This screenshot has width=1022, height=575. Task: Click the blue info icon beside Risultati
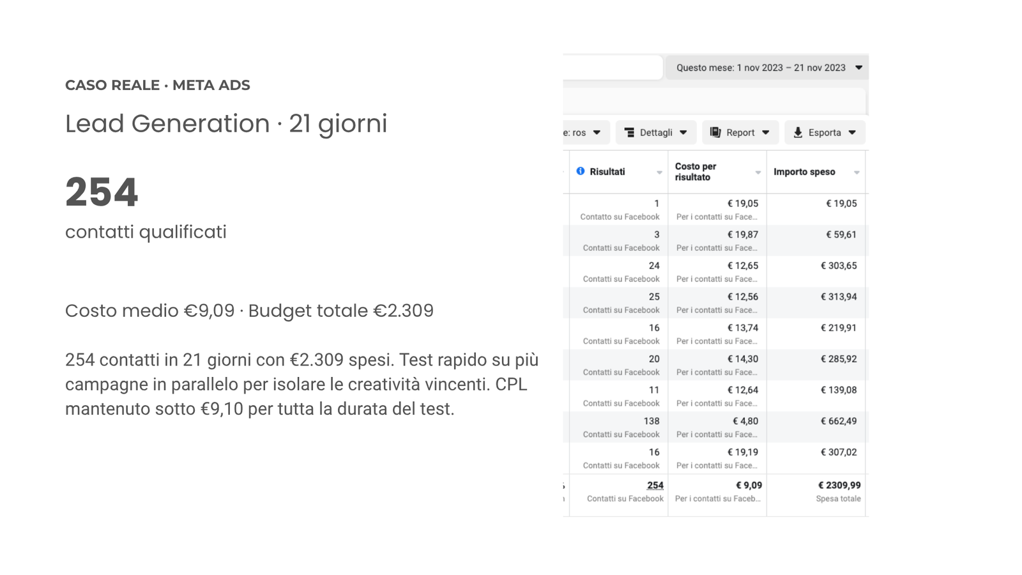pos(580,171)
